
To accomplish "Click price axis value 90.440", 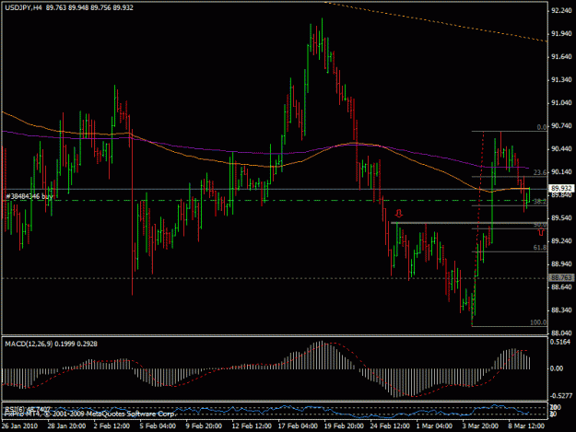I will (x=561, y=148).
